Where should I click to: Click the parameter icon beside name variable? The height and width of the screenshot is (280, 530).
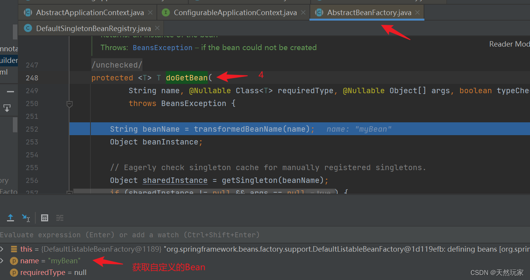(14, 261)
